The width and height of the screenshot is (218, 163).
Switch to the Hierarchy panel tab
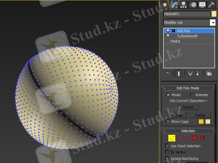click(x=184, y=5)
